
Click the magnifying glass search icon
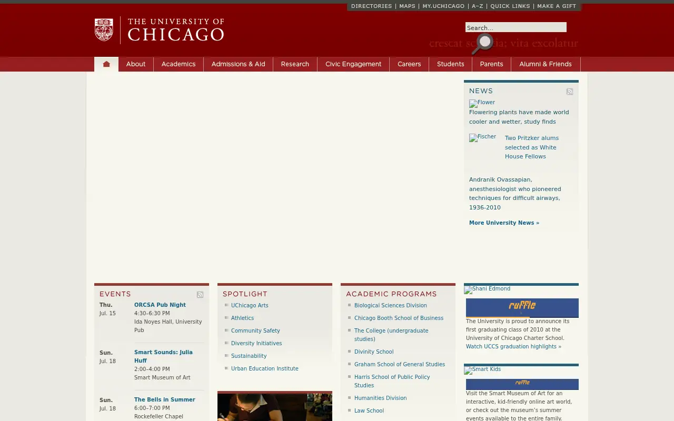click(482, 44)
